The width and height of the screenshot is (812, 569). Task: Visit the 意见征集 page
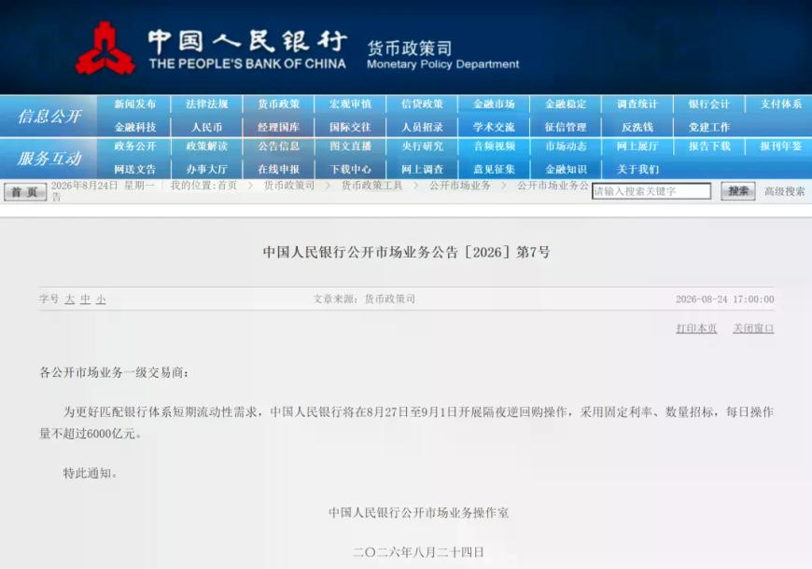click(494, 170)
